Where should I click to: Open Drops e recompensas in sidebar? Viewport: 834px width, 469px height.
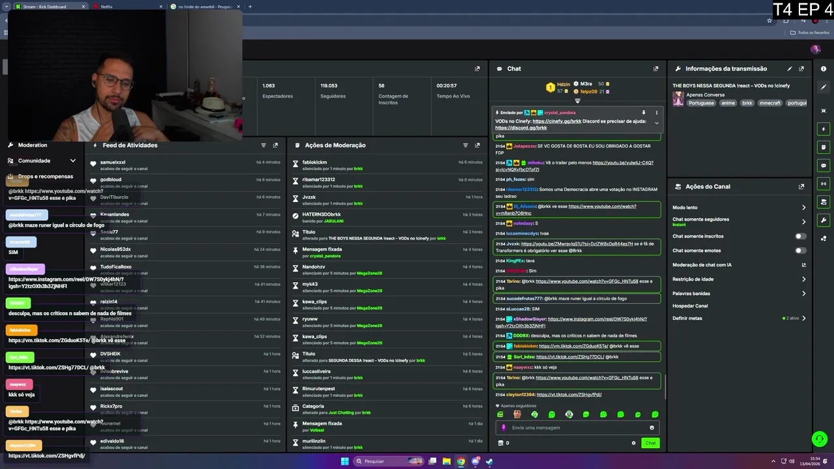click(x=40, y=177)
